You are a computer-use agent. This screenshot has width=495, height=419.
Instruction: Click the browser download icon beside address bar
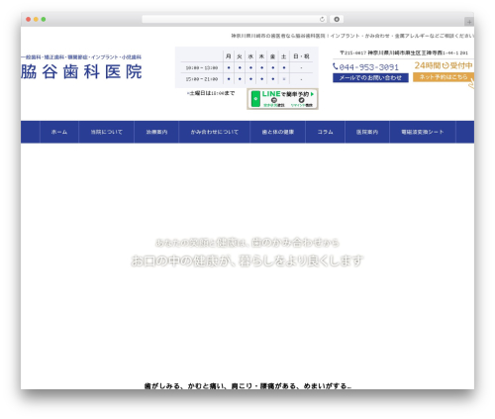click(x=337, y=19)
